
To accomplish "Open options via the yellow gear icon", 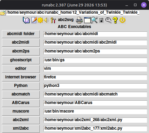I will 40,20.
